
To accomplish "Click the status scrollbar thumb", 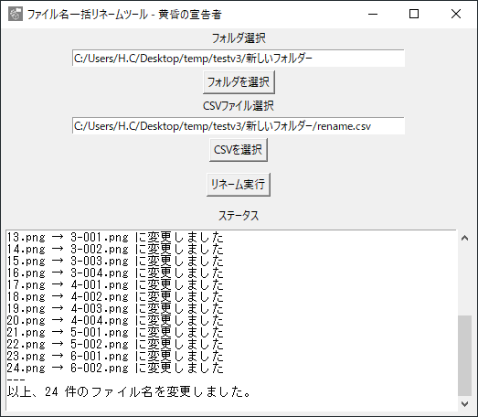I will pos(464,356).
